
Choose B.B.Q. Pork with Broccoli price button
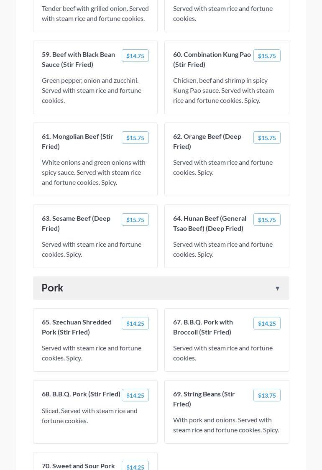coord(267,324)
